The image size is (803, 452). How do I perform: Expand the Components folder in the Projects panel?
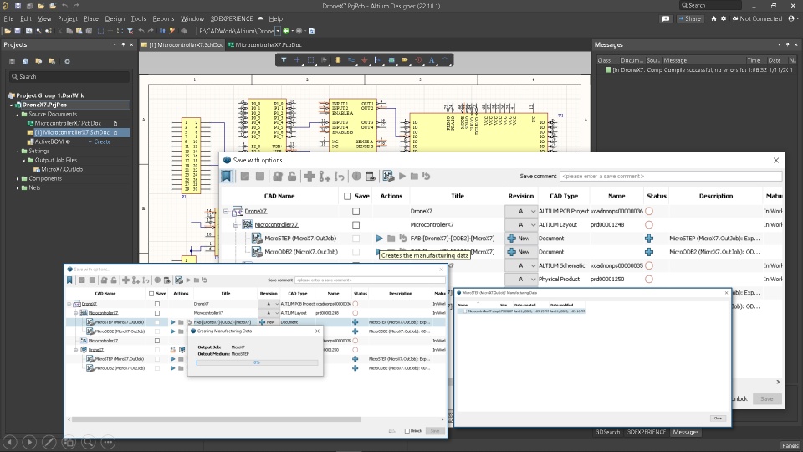[x=18, y=179]
